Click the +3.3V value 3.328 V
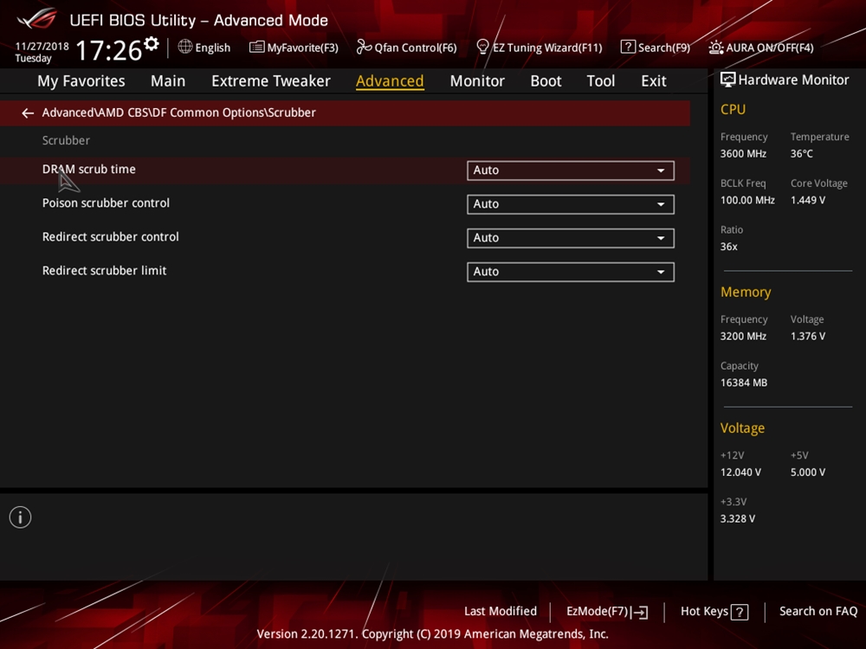This screenshot has height=649, width=866. tap(738, 518)
